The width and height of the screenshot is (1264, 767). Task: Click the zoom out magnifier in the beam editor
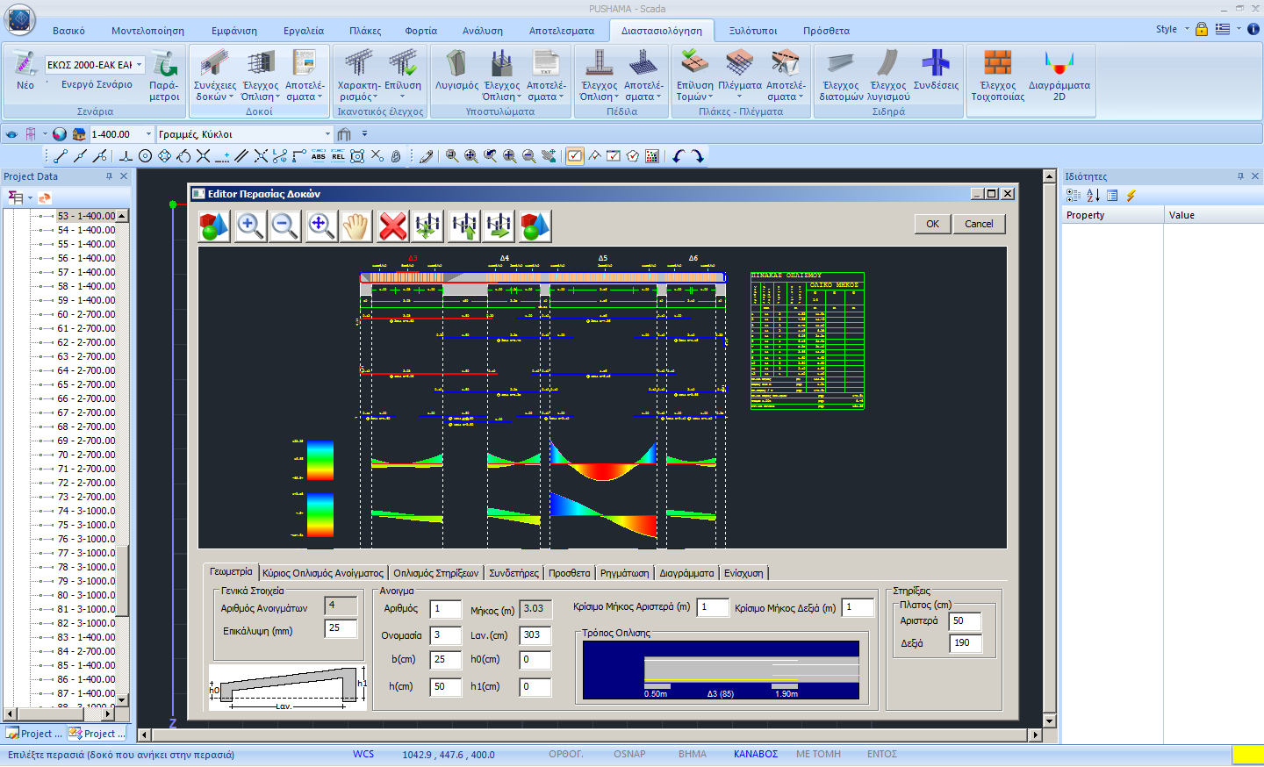tap(285, 226)
